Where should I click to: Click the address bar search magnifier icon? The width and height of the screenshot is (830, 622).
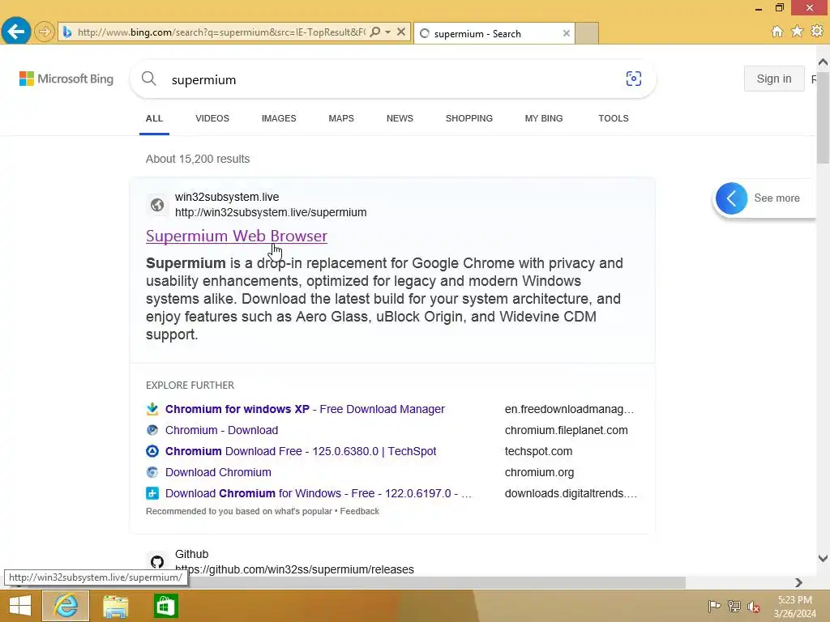coord(375,32)
